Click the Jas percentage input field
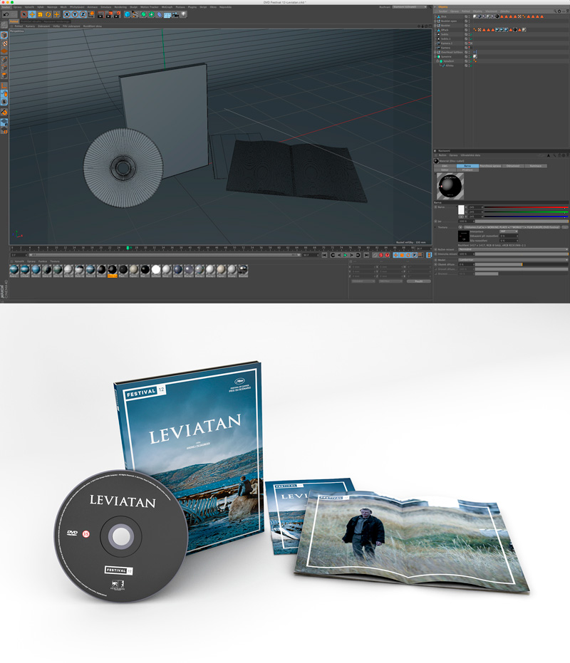 (x=466, y=221)
